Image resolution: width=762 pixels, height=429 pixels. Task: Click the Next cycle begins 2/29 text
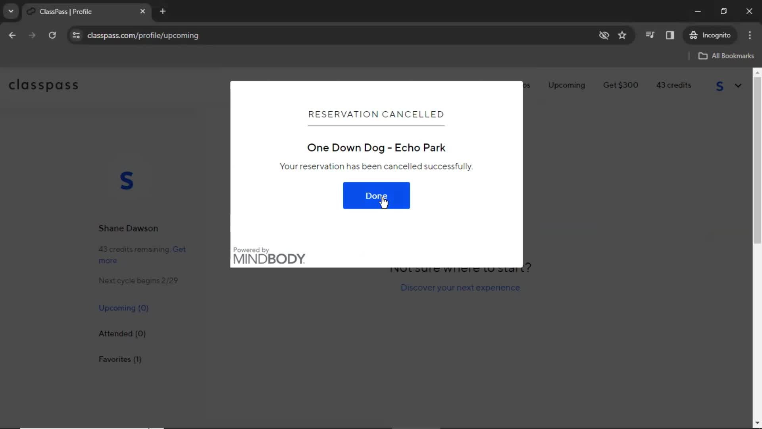coord(138,280)
